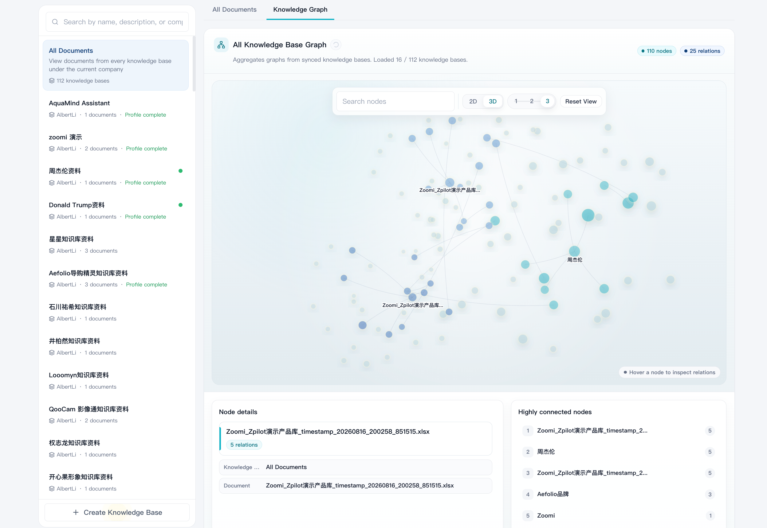Click the sidebar vertical scrollbar
This screenshot has height=528, width=767.
pyautogui.click(x=194, y=64)
